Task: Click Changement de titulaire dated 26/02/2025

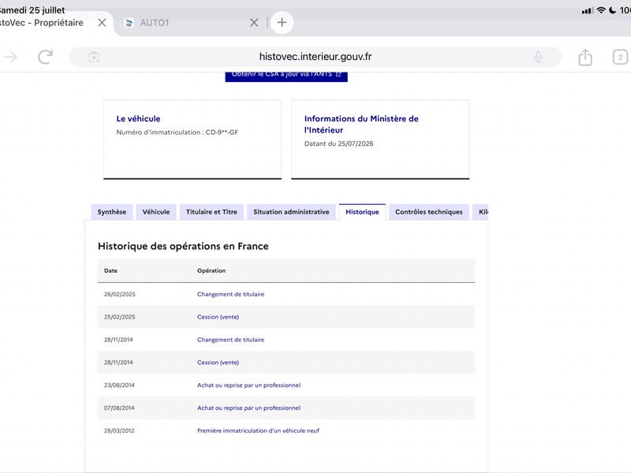Action: [230, 294]
